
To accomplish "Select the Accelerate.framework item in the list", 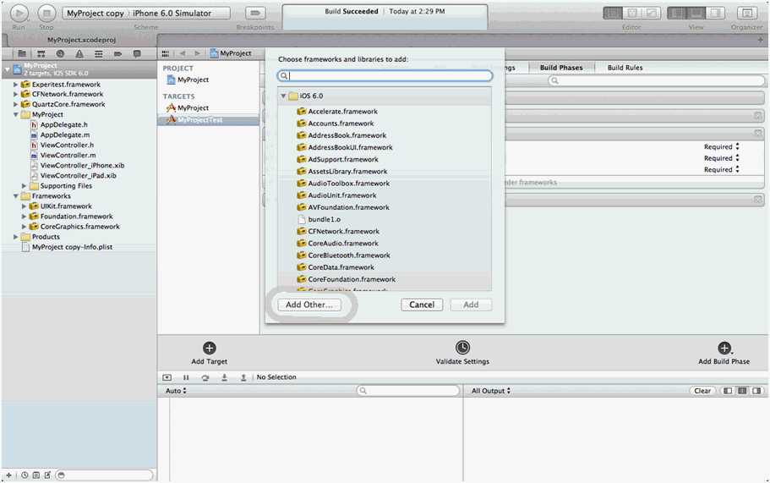I will 342,112.
